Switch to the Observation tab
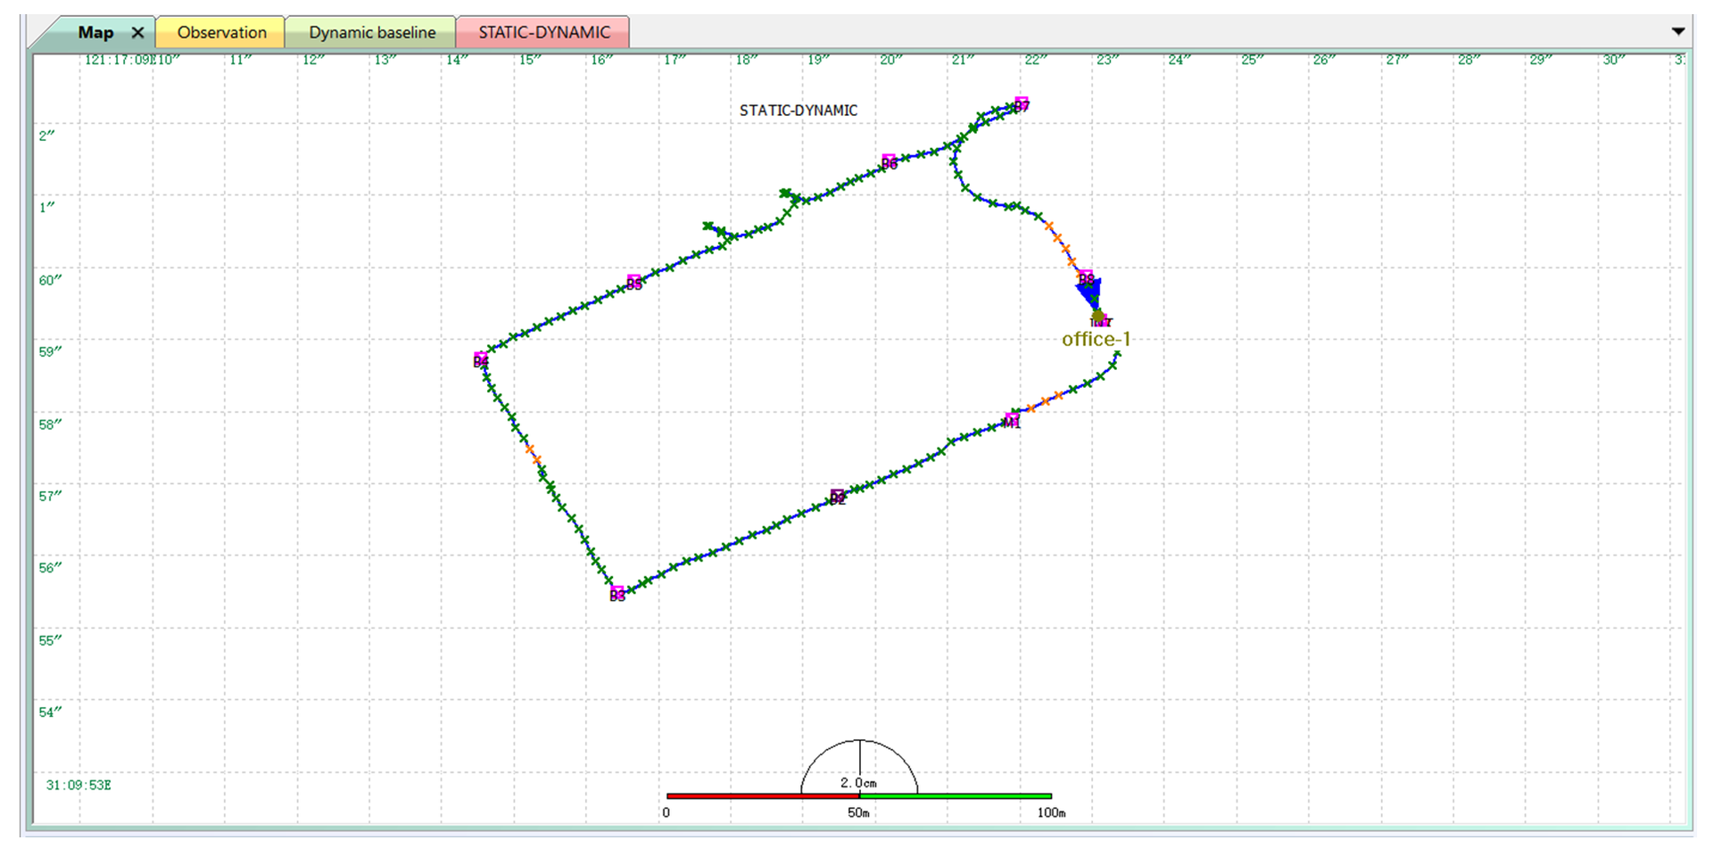Screen dimensions: 1713x848 click(221, 32)
